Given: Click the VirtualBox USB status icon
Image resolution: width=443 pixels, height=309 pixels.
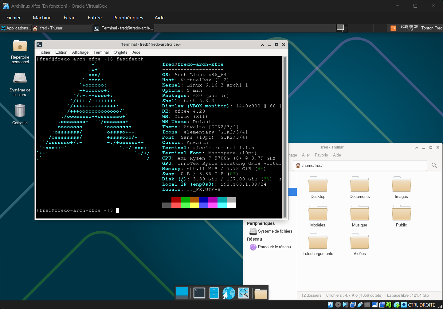Looking at the screenshot, I should [x=360, y=305].
